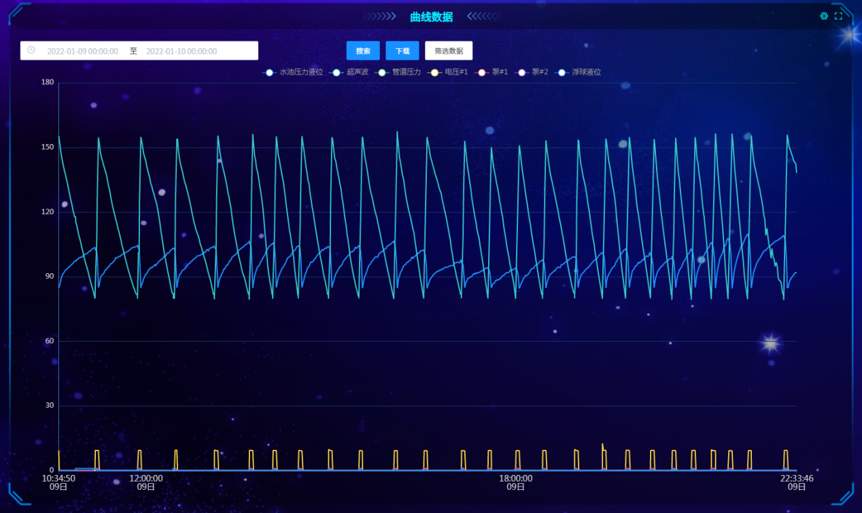Click the 18:00:00 x-axis time label
Viewport: 862px width, 513px height.
pos(516,478)
